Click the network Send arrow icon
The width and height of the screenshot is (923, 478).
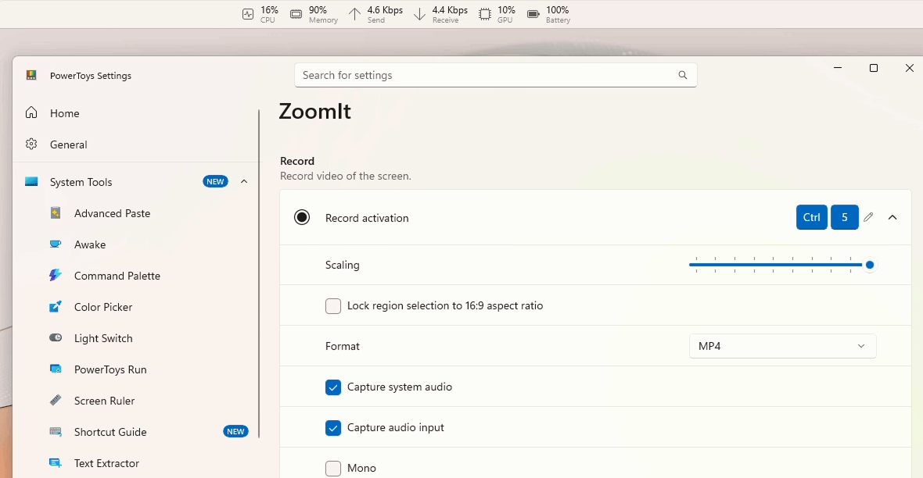point(354,14)
